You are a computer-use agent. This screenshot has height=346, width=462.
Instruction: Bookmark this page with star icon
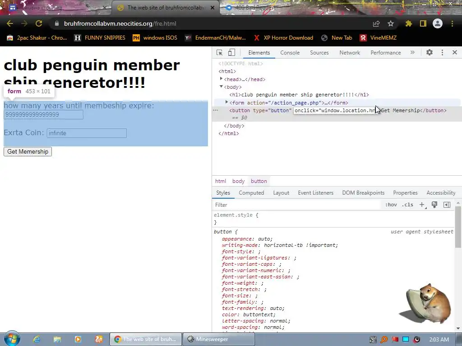391,23
